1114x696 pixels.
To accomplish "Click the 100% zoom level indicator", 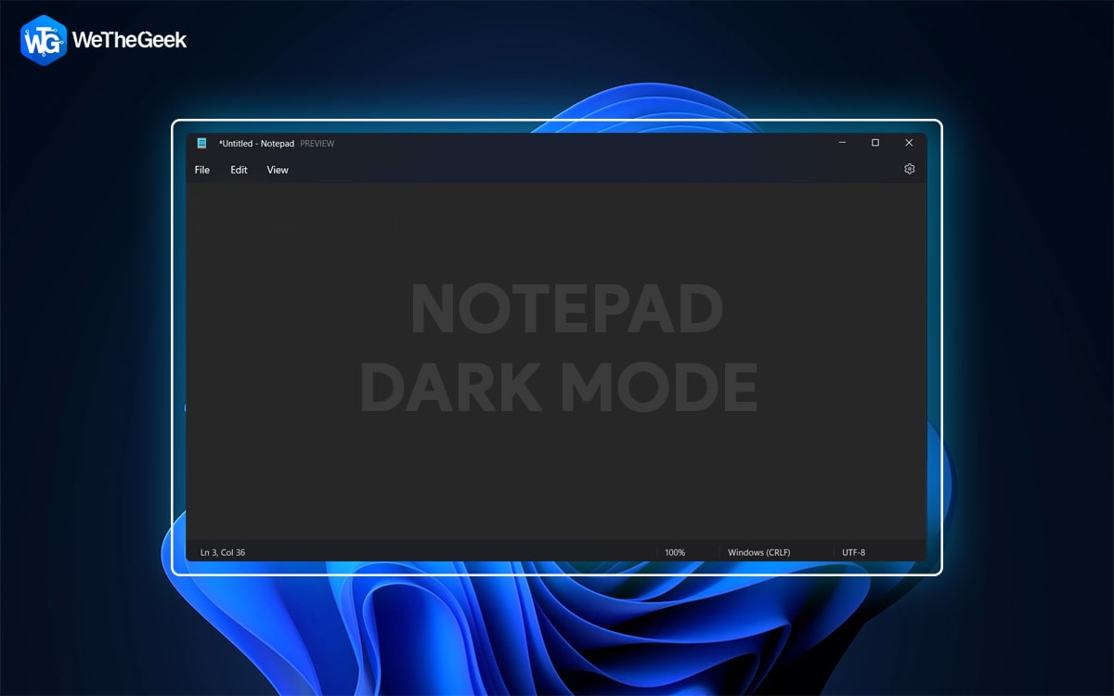I will click(676, 551).
